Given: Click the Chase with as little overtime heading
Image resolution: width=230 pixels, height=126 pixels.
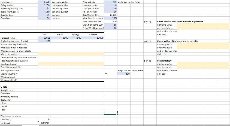Looking at the screenshot, I should (x=178, y=41).
